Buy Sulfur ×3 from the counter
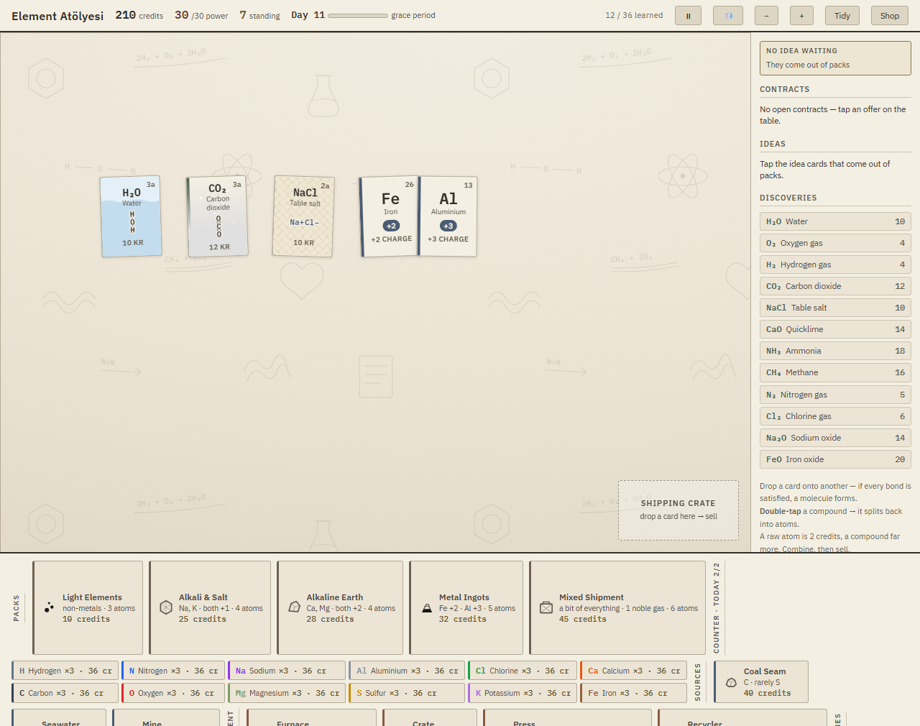This screenshot has height=726, width=920. click(x=407, y=693)
